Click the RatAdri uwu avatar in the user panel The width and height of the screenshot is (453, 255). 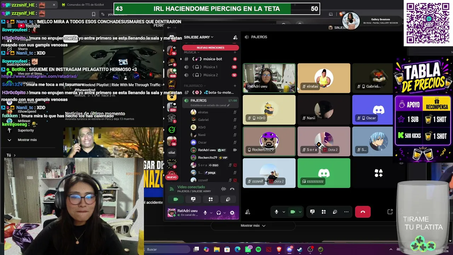click(172, 213)
